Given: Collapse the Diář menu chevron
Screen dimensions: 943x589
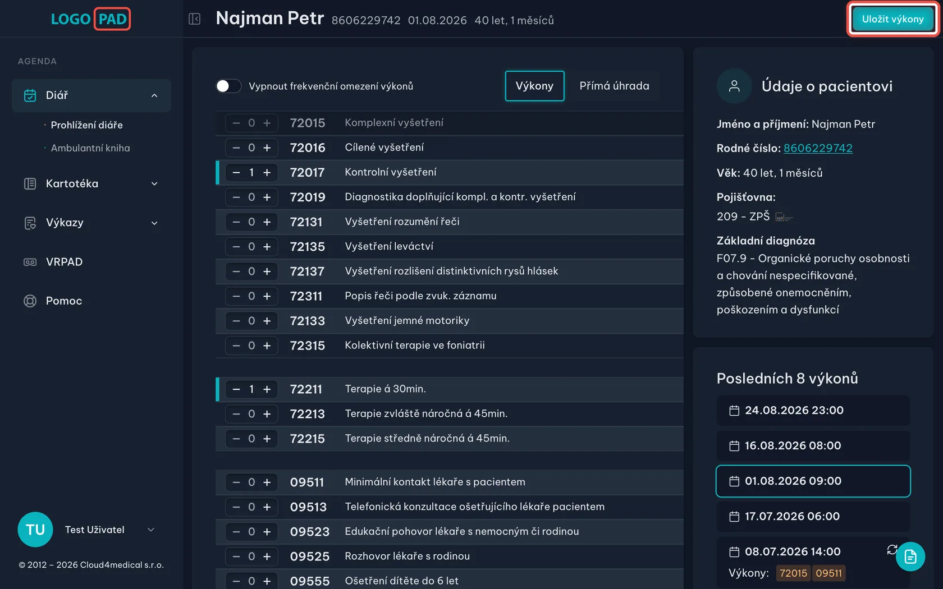Looking at the screenshot, I should 154,95.
